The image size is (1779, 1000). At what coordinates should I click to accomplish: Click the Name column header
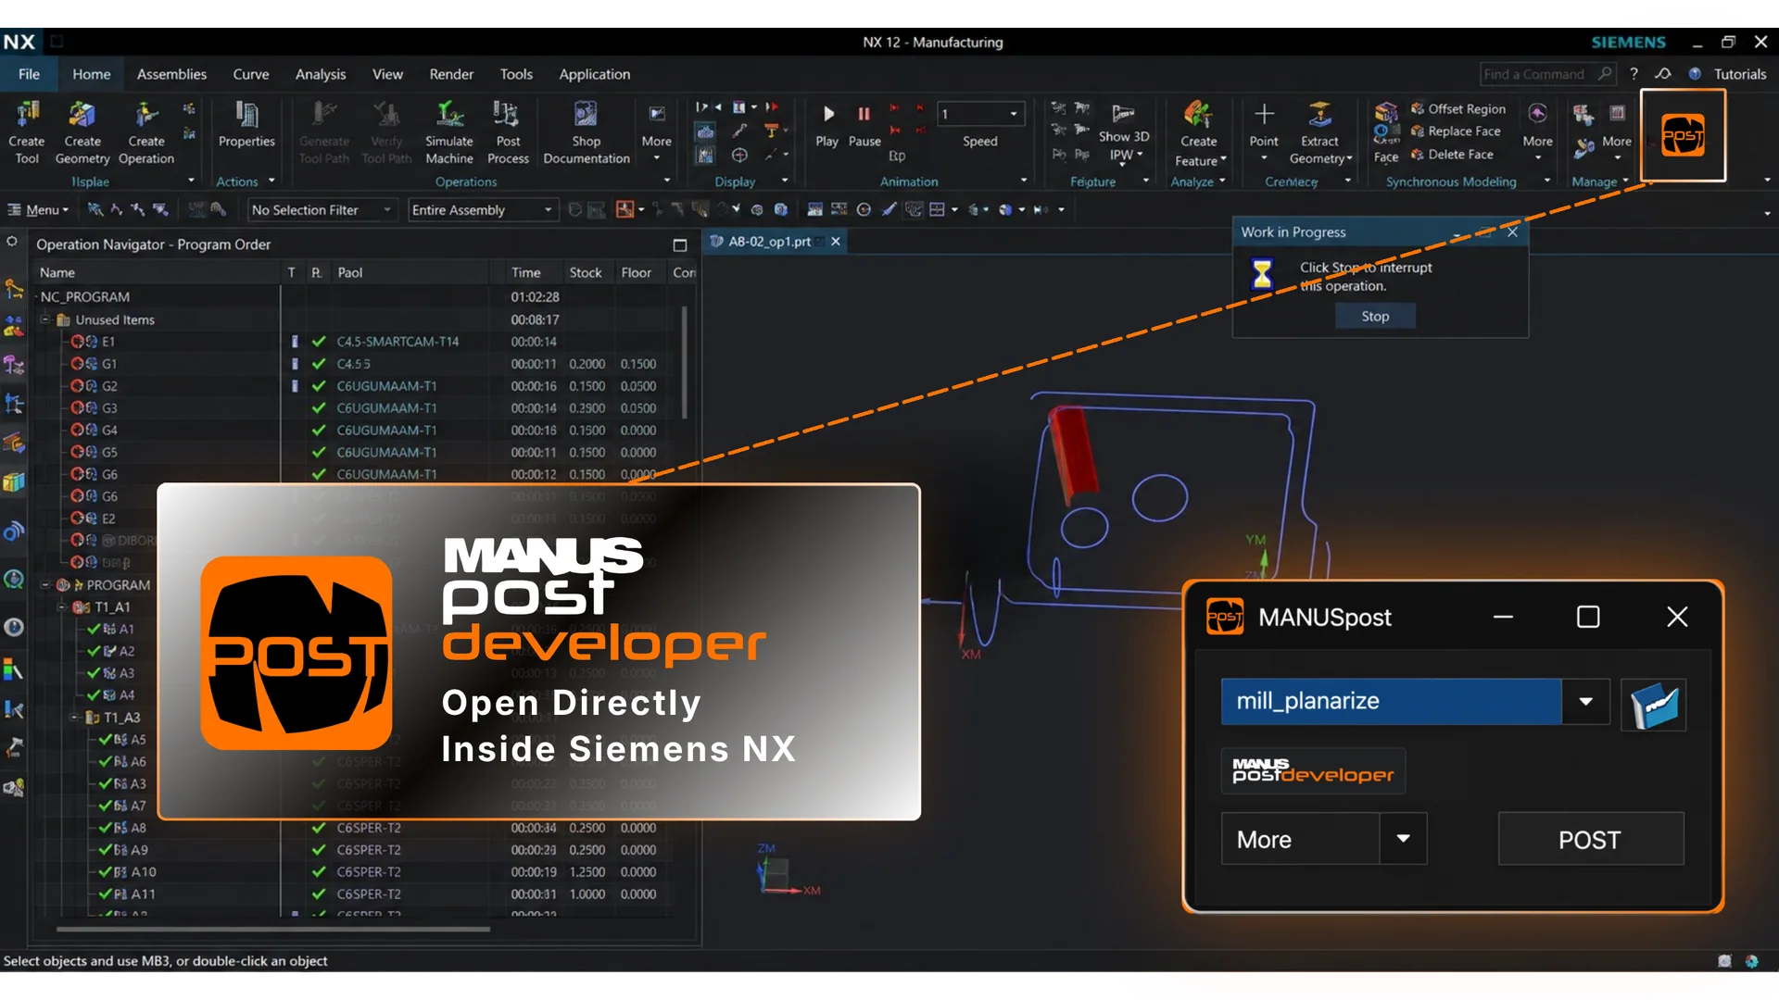[57, 273]
